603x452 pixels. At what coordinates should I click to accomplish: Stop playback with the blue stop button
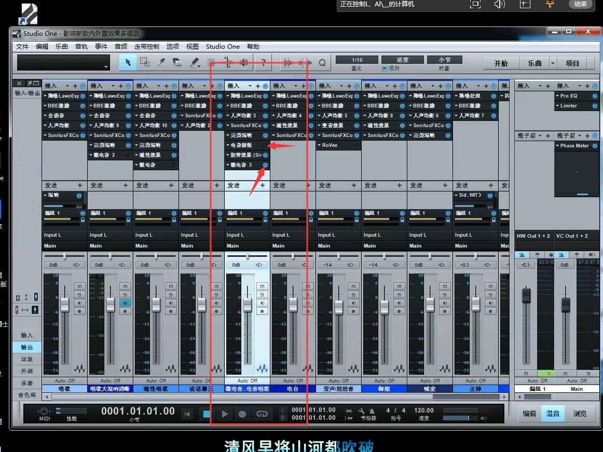click(207, 414)
